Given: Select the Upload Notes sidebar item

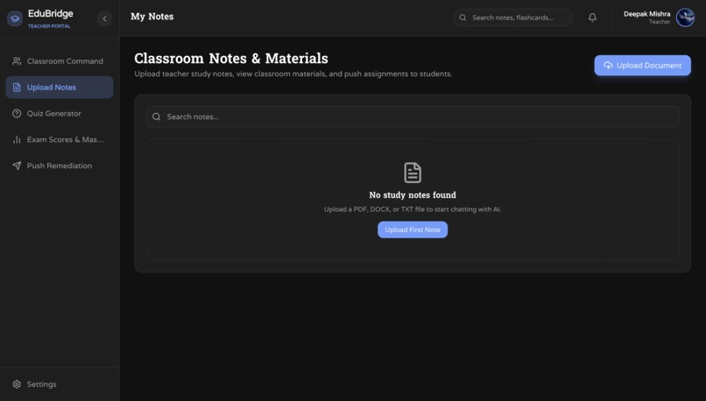Looking at the screenshot, I should (60, 88).
